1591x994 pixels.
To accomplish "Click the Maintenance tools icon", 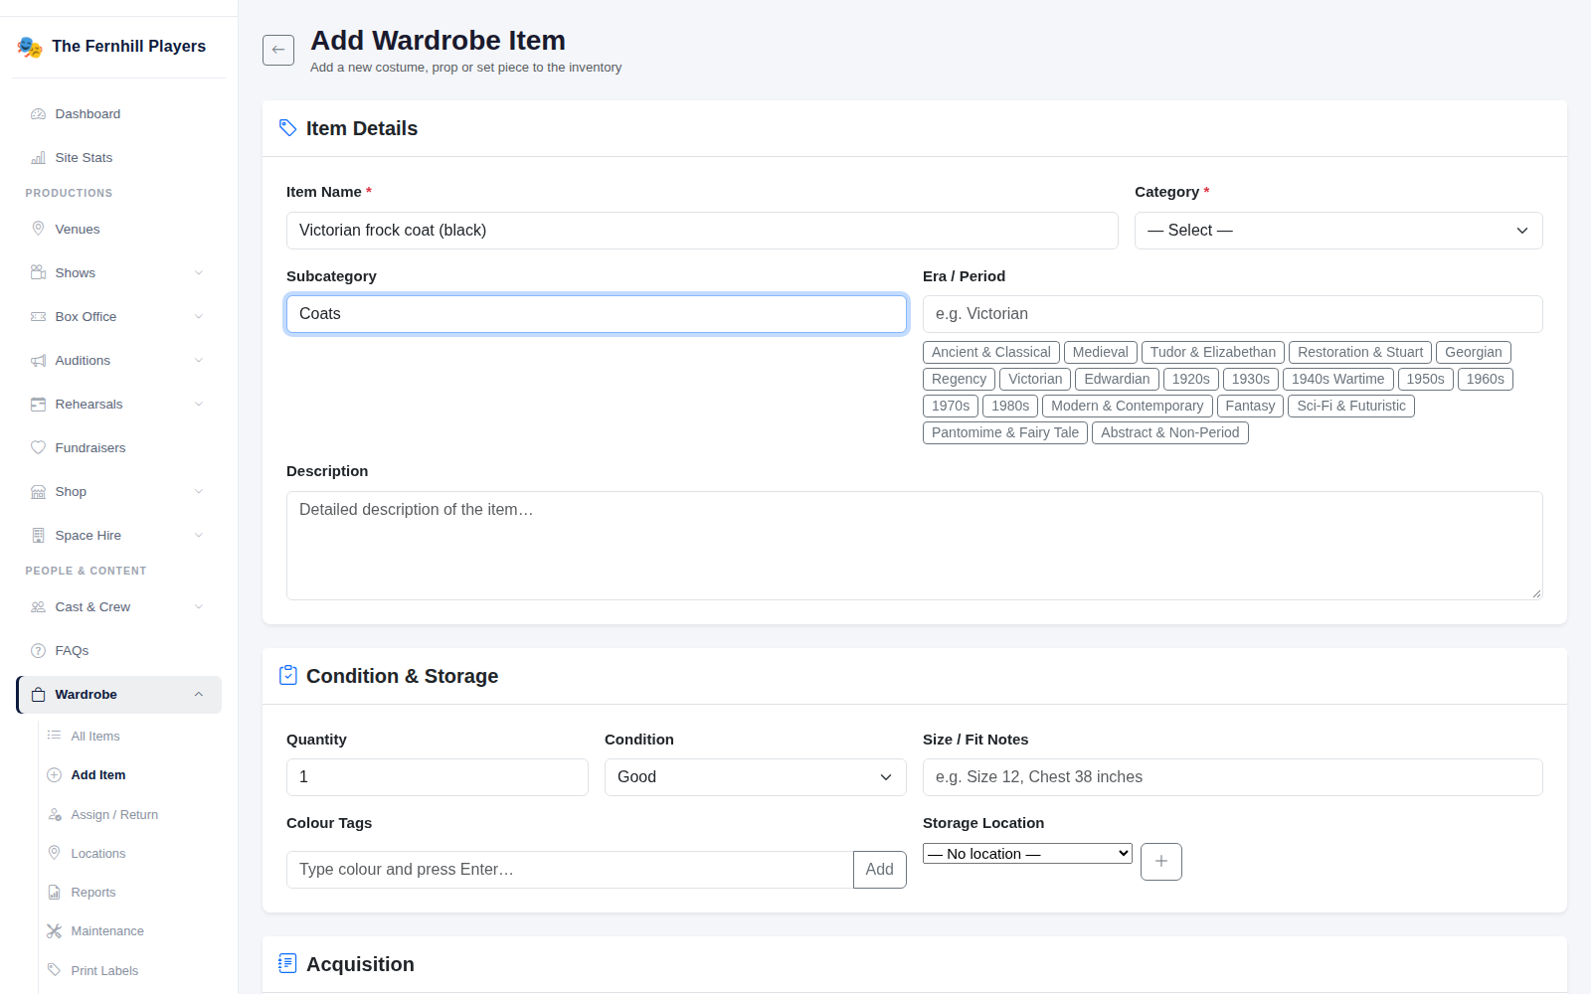I will pyautogui.click(x=55, y=931).
